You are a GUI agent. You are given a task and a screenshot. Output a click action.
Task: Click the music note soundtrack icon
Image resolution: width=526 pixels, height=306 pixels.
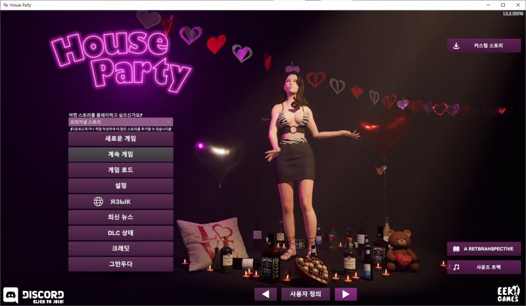pyautogui.click(x=456, y=267)
